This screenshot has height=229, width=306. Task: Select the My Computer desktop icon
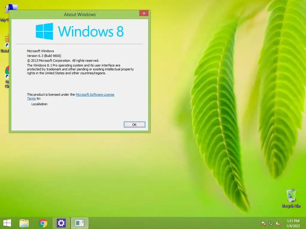coord(5,13)
